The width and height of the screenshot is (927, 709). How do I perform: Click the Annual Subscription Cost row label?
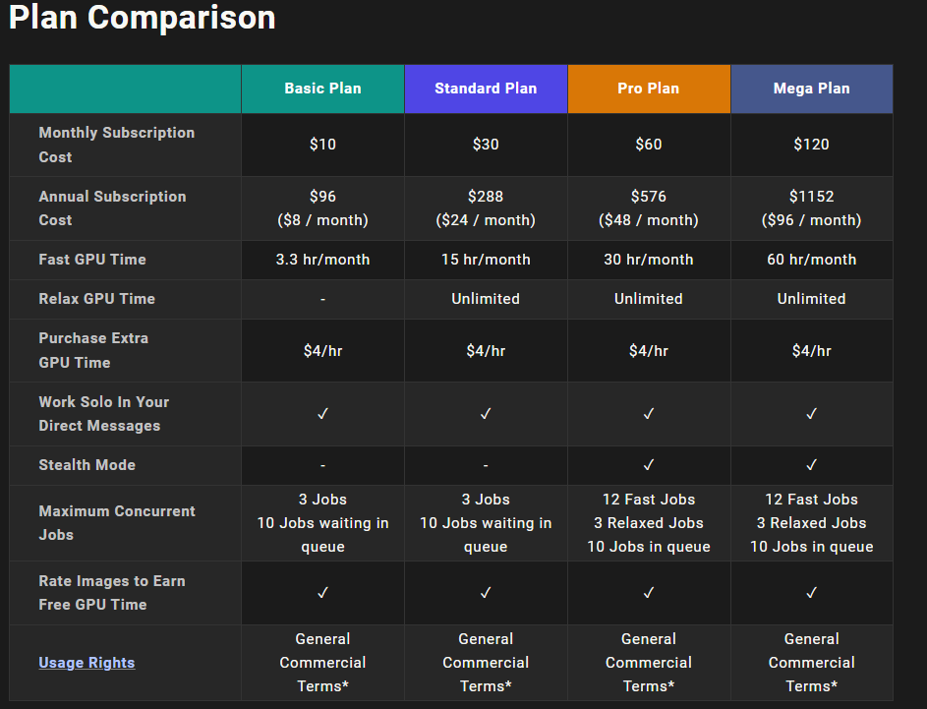point(112,208)
